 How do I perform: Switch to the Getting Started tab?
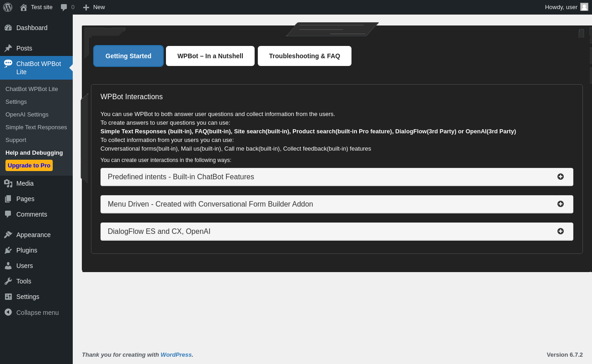(x=128, y=56)
